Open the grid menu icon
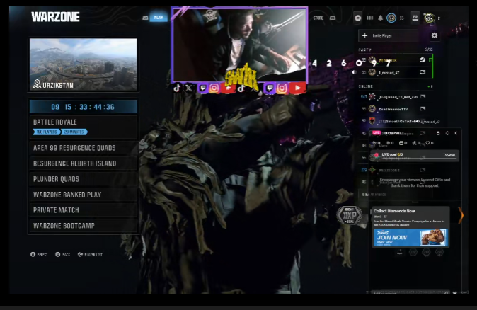477x310 pixels. tap(370, 18)
